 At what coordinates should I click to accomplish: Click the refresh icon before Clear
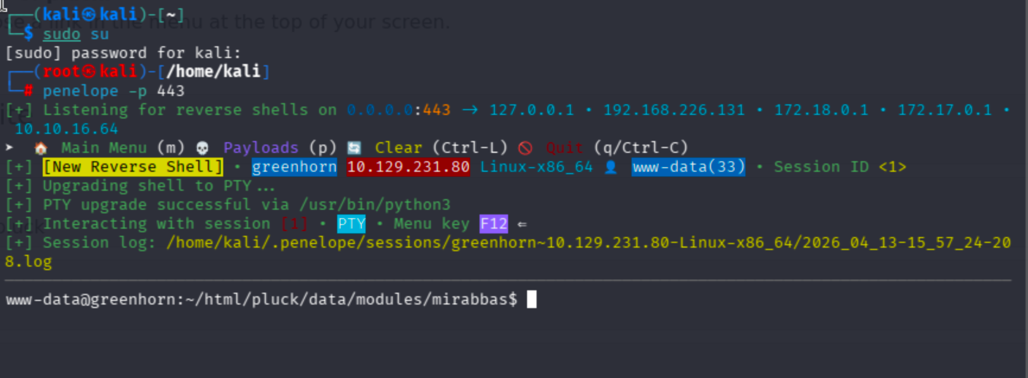[354, 148]
